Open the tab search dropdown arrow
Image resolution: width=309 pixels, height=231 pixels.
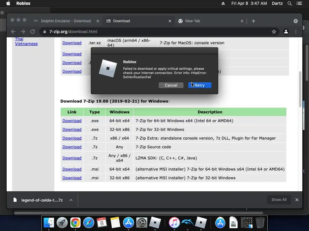tap(296, 21)
